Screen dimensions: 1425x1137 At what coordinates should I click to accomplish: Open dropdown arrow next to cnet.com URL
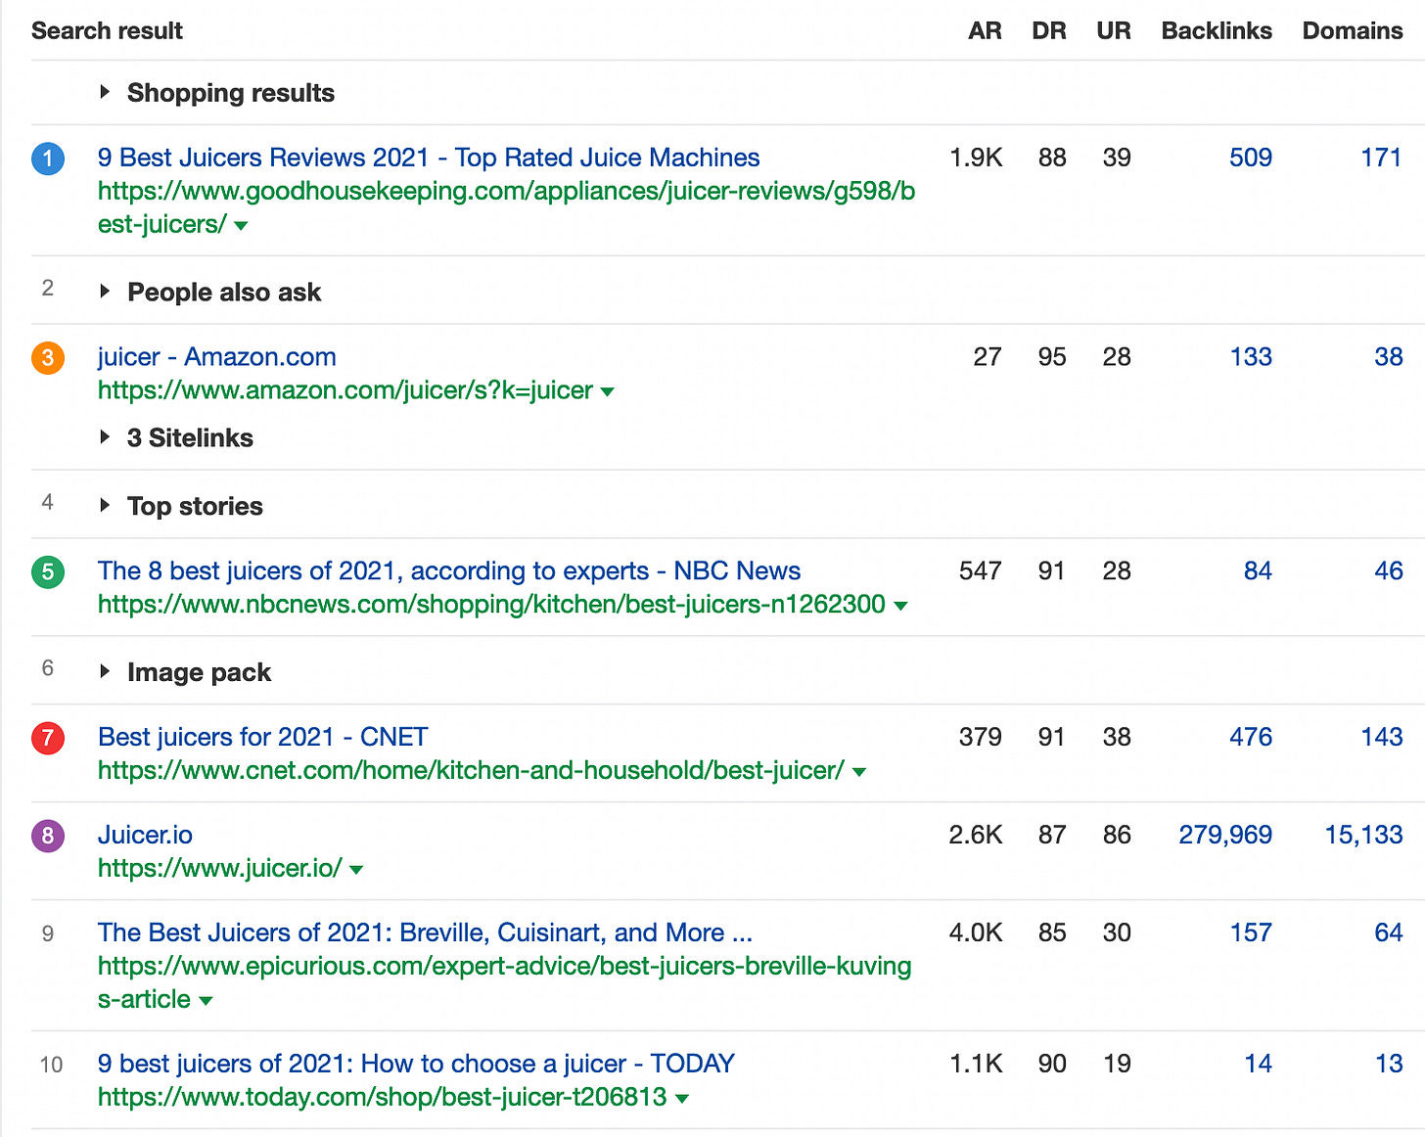(x=859, y=773)
